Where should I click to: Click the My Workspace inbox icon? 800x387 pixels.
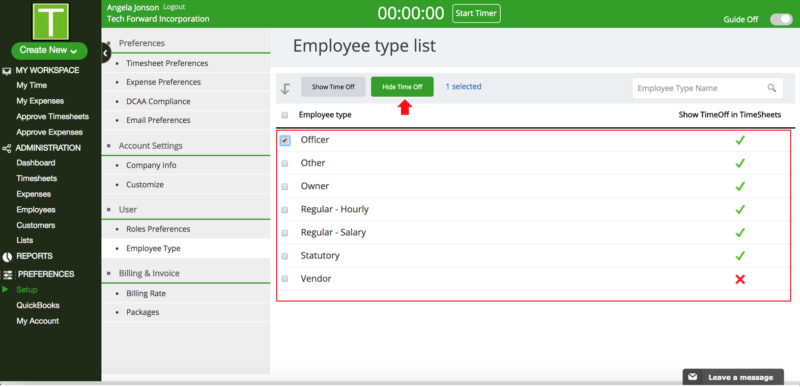(x=7, y=71)
